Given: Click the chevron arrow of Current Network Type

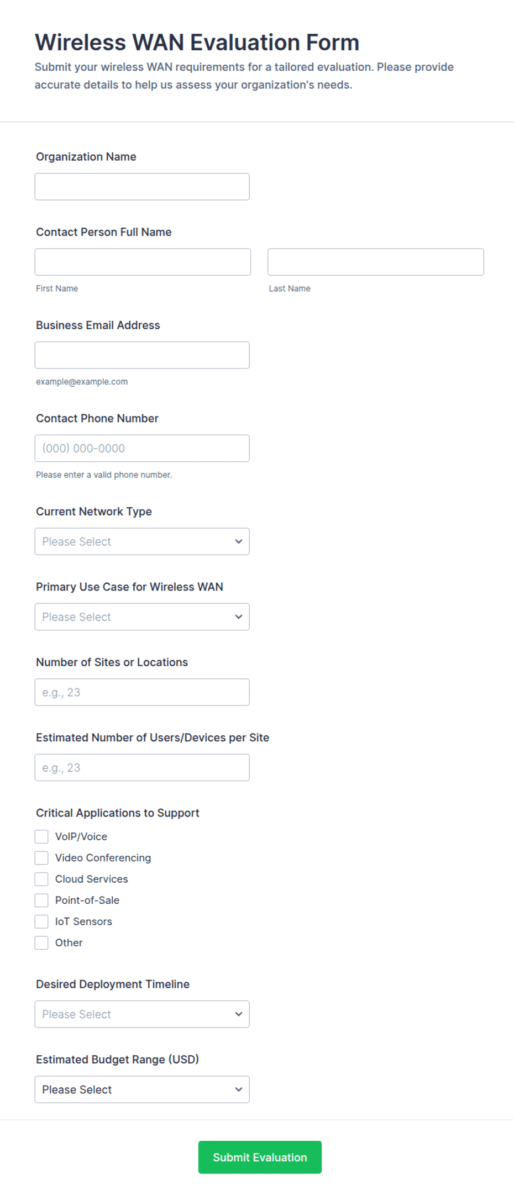Looking at the screenshot, I should [x=239, y=541].
